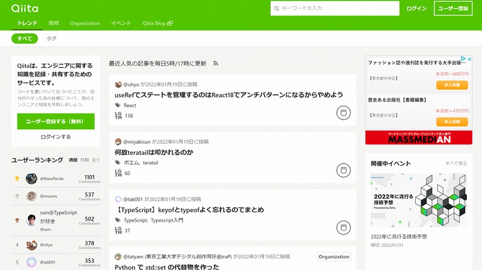The width and height of the screenshot is (482, 270).
Task: Click @miyabisun author avatar
Action: click(118, 142)
